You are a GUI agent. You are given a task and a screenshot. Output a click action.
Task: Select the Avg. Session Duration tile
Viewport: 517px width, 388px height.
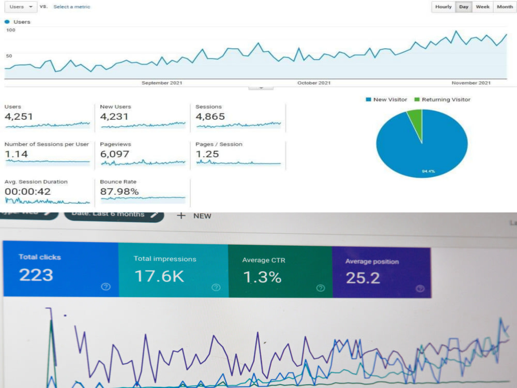tap(47, 192)
